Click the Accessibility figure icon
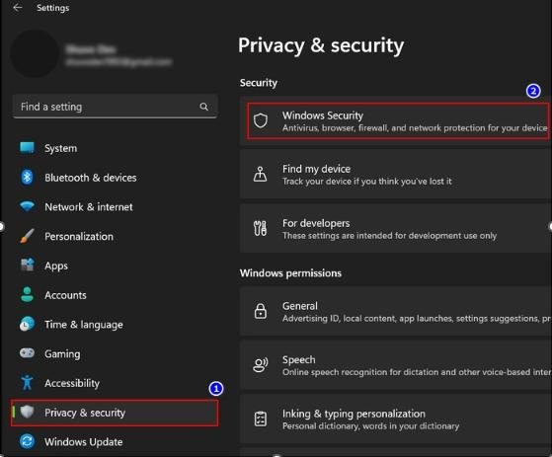This screenshot has width=552, height=457. pyautogui.click(x=27, y=382)
